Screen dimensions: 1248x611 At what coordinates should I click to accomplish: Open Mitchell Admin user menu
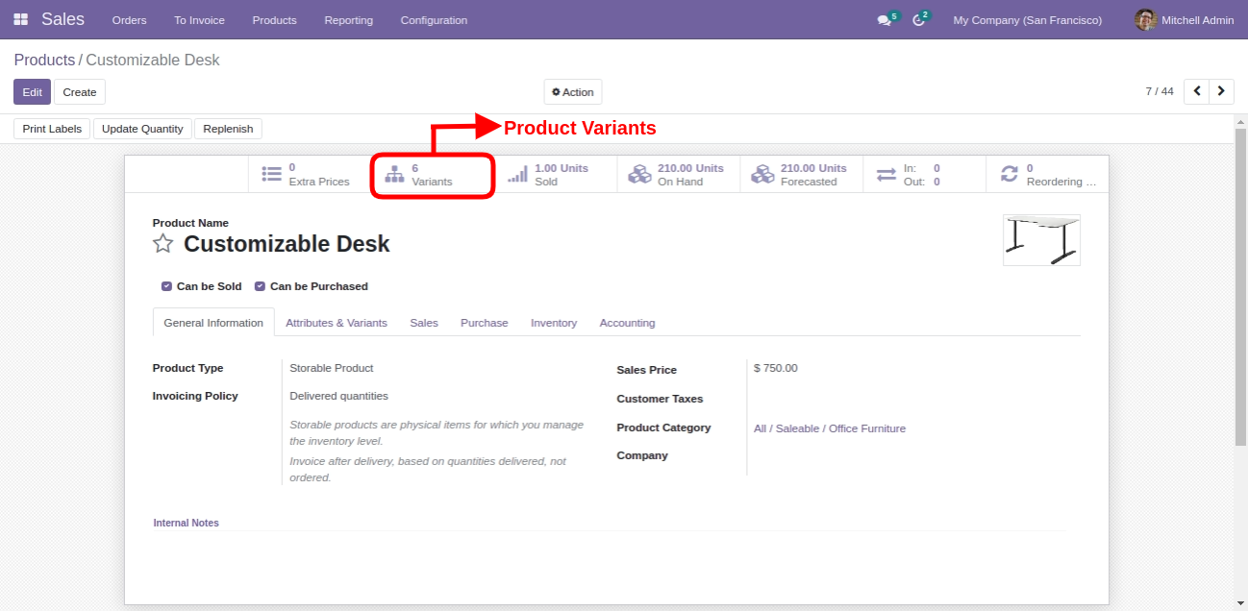click(1185, 20)
